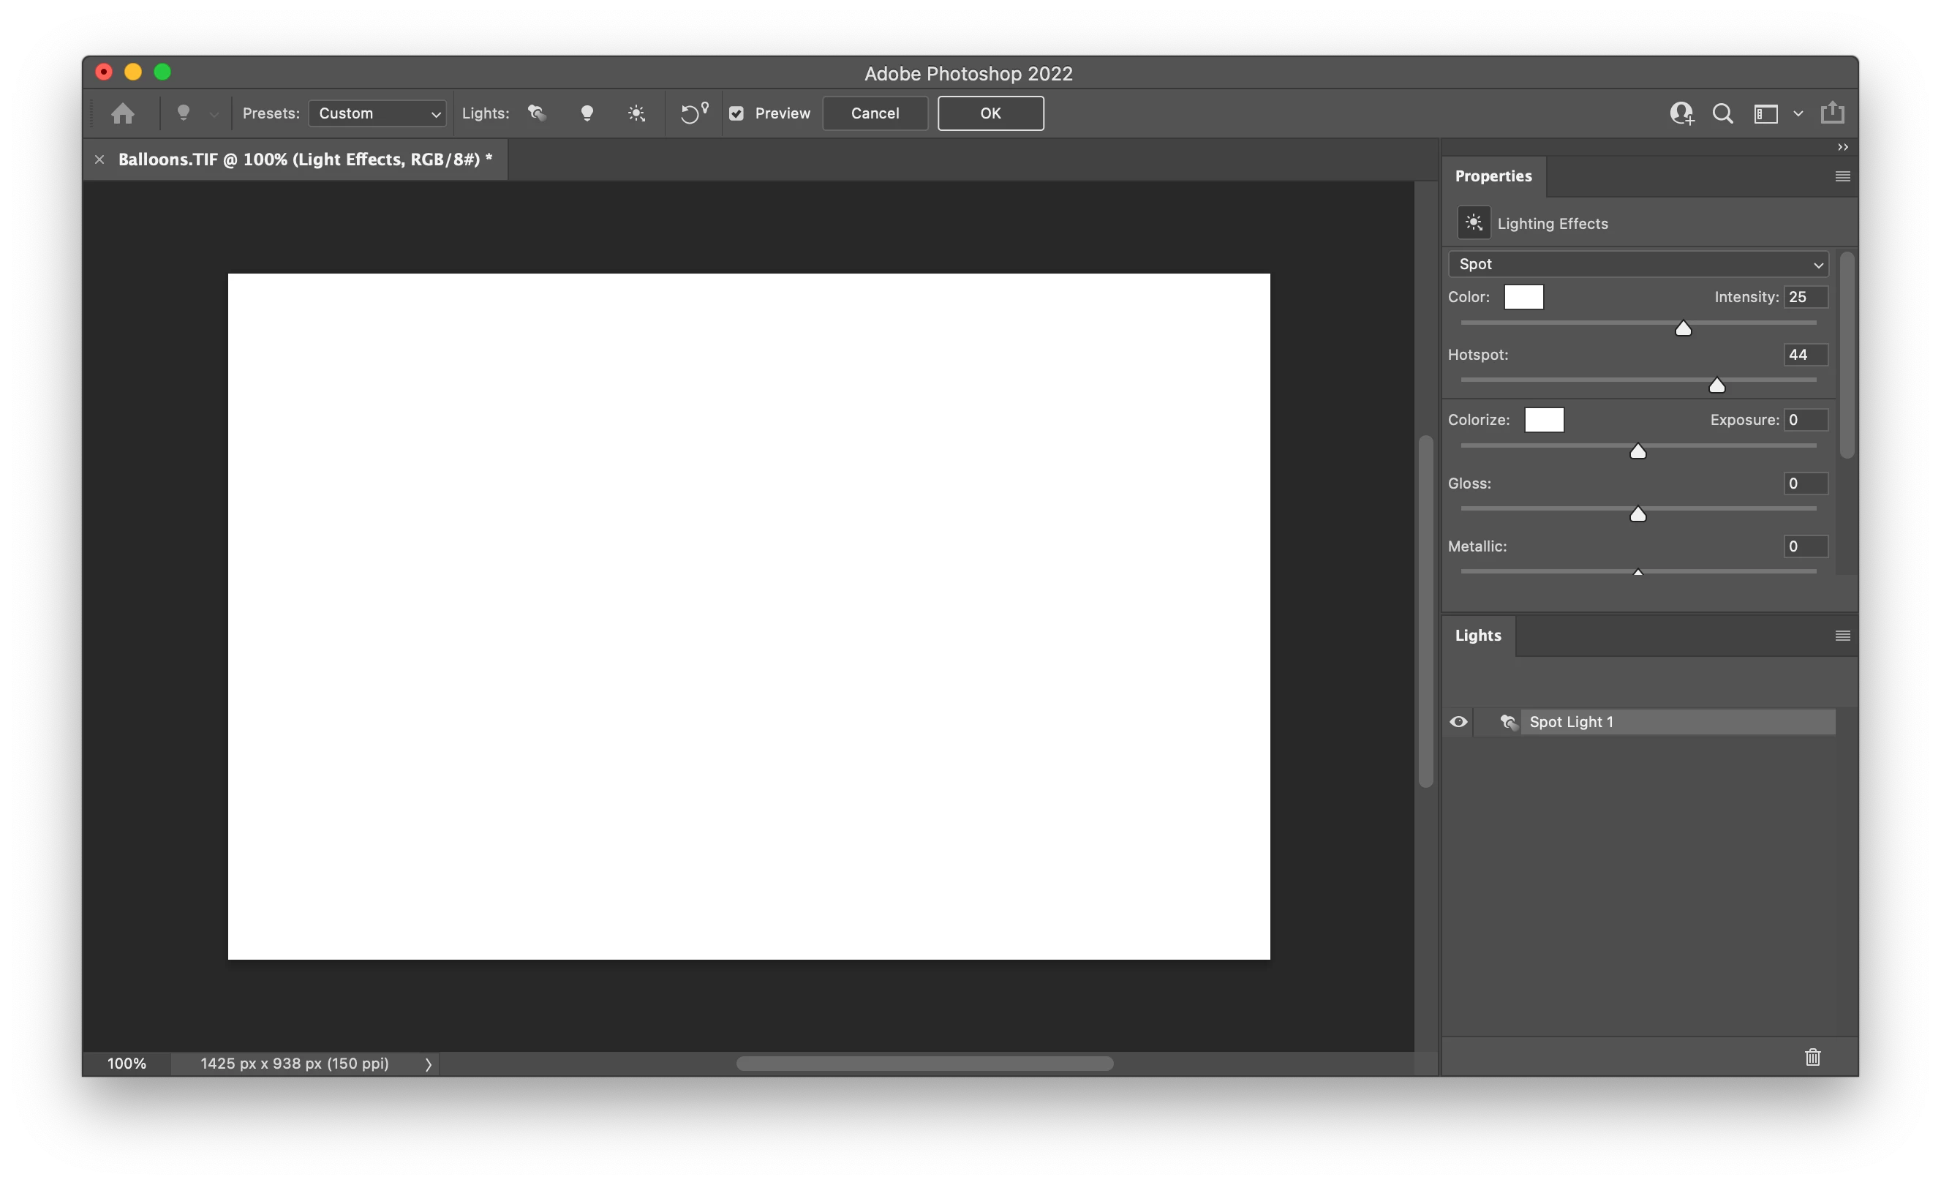Uncheck the Preview checkbox
This screenshot has width=1941, height=1185.
coord(736,113)
